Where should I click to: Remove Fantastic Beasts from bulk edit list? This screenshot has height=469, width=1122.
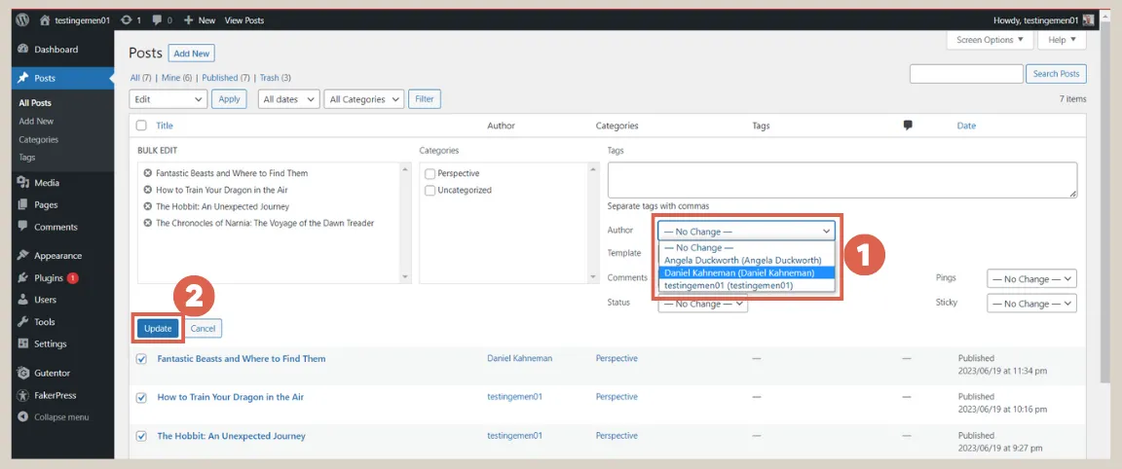pyautogui.click(x=147, y=173)
